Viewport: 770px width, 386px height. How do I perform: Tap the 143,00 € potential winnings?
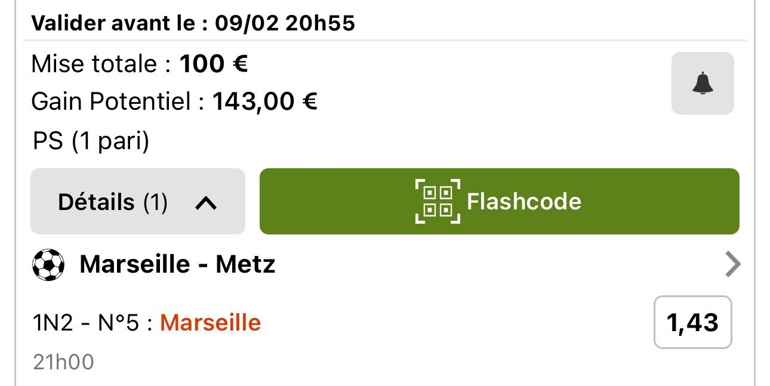click(x=264, y=101)
